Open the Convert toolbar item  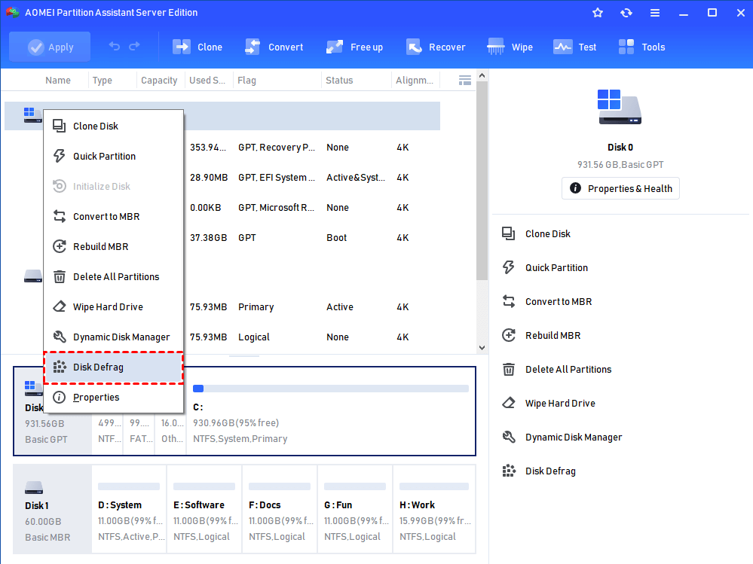274,47
